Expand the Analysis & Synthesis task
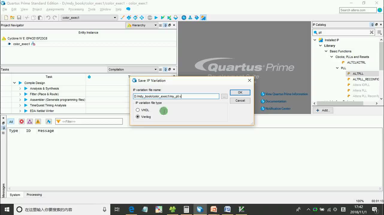The image size is (384, 215). (20, 89)
